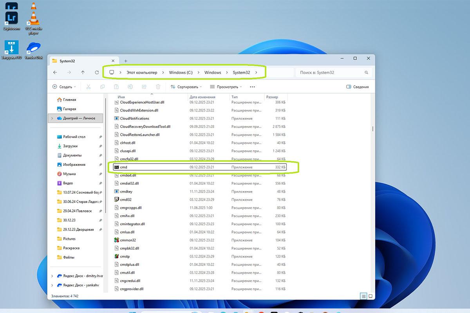This screenshot has width=470, height=313.
Task: Select the cmmon32 application file
Action: coord(128,240)
